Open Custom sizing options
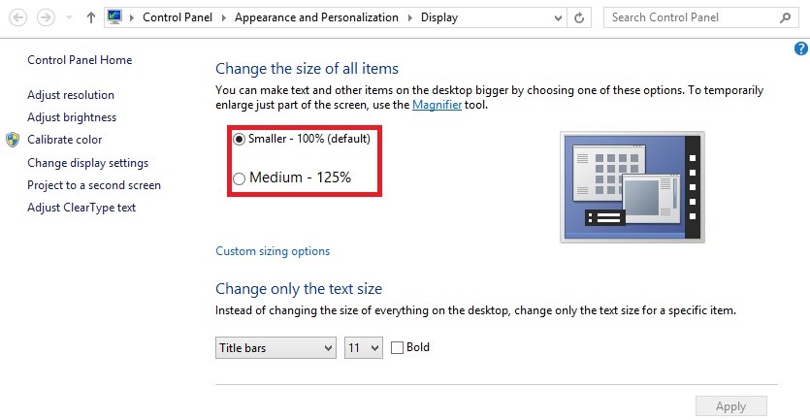The height and width of the screenshot is (420, 810). [x=273, y=251]
